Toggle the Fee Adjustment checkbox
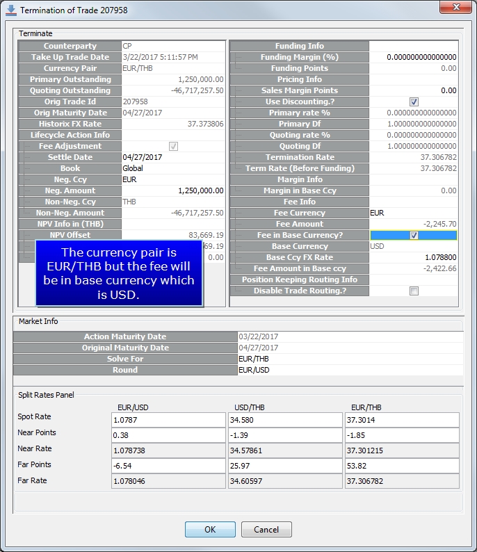This screenshot has width=477, height=552. point(173,146)
